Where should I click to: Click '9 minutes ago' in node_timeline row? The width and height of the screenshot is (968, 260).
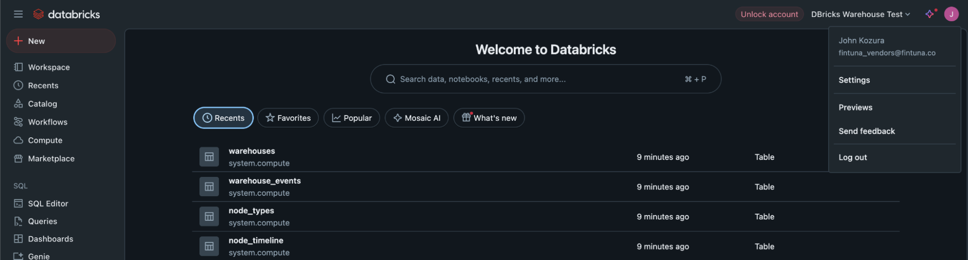(x=663, y=246)
